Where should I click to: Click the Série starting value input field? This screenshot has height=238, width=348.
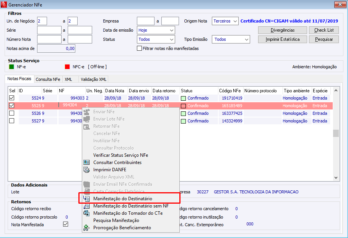[x=49, y=30]
